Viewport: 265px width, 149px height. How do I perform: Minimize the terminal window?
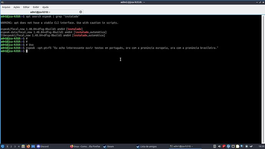click(257, 2)
